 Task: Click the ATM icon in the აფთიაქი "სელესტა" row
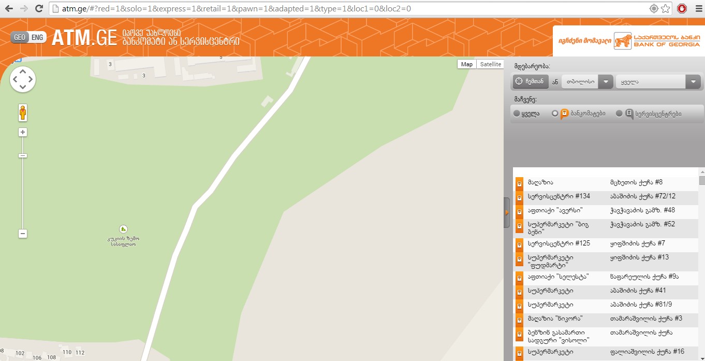[519, 278]
